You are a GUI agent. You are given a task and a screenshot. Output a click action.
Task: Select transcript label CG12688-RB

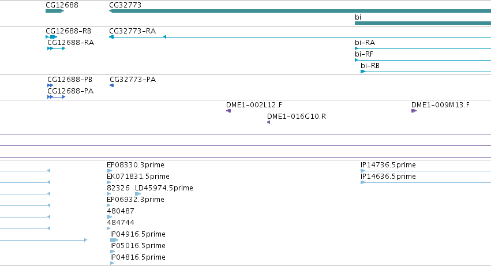click(68, 31)
